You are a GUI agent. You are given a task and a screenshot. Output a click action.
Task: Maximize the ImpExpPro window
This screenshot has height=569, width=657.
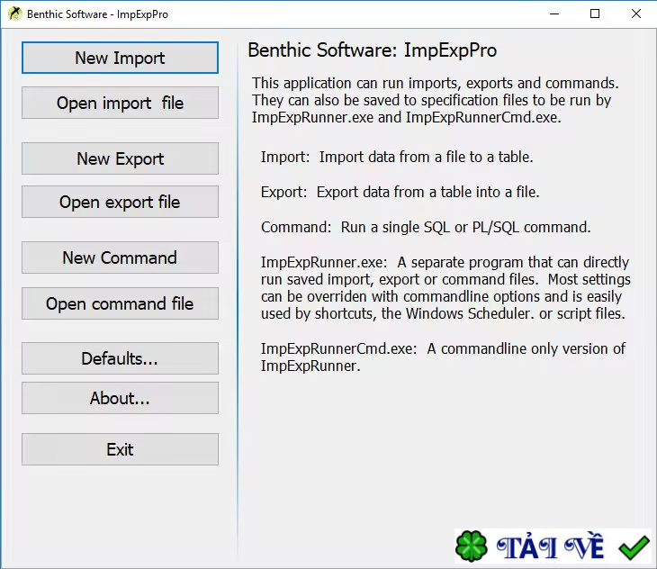595,14
